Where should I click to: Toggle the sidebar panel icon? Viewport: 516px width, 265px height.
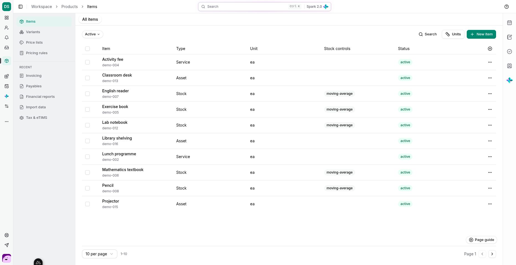pyautogui.click(x=20, y=7)
